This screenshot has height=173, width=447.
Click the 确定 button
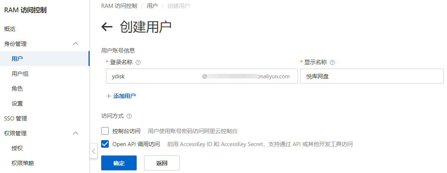[x=119, y=163]
